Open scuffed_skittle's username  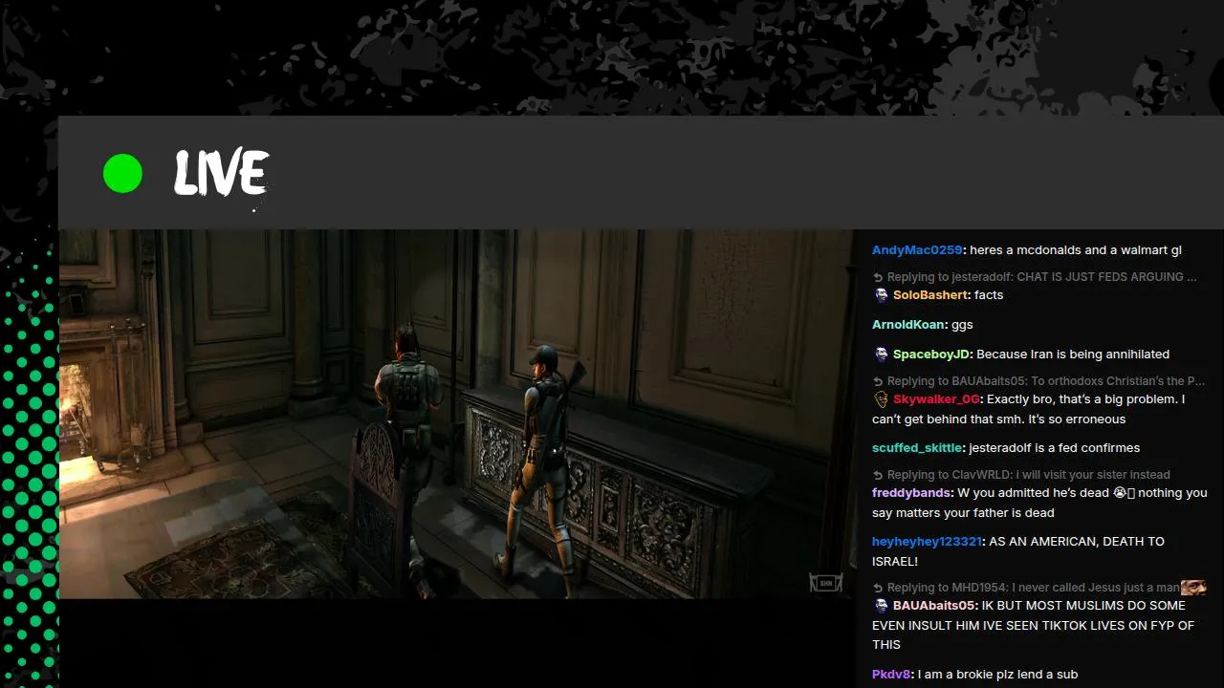[x=918, y=448]
